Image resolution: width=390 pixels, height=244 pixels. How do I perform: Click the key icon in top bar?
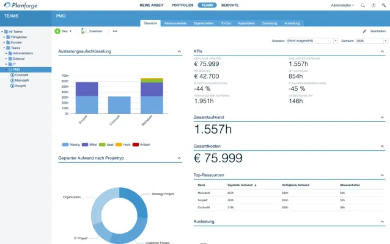384,5
